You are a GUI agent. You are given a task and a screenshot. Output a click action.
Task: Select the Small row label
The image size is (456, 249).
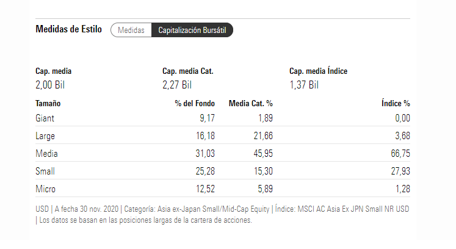(46, 171)
